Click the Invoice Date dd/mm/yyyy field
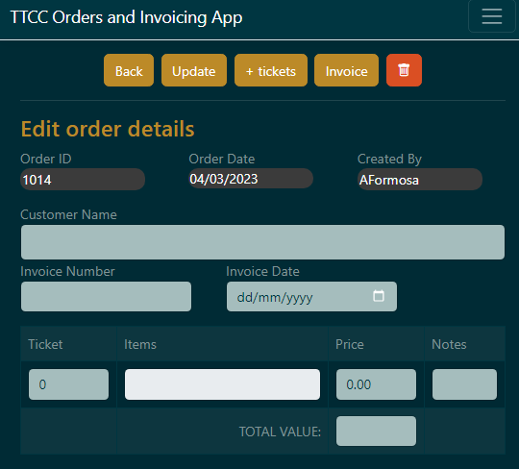The image size is (519, 469). click(311, 296)
